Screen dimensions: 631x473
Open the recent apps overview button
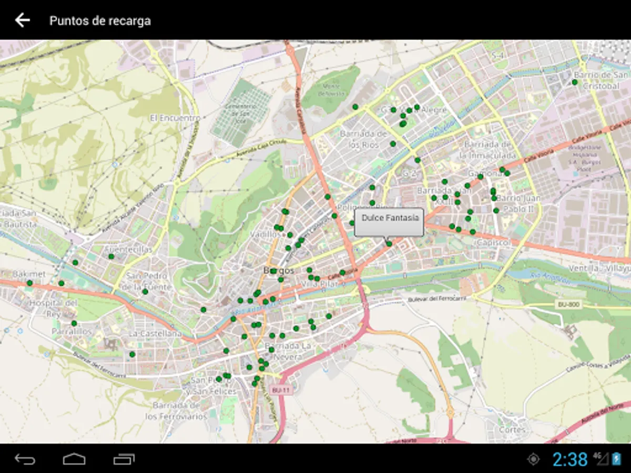click(x=124, y=459)
